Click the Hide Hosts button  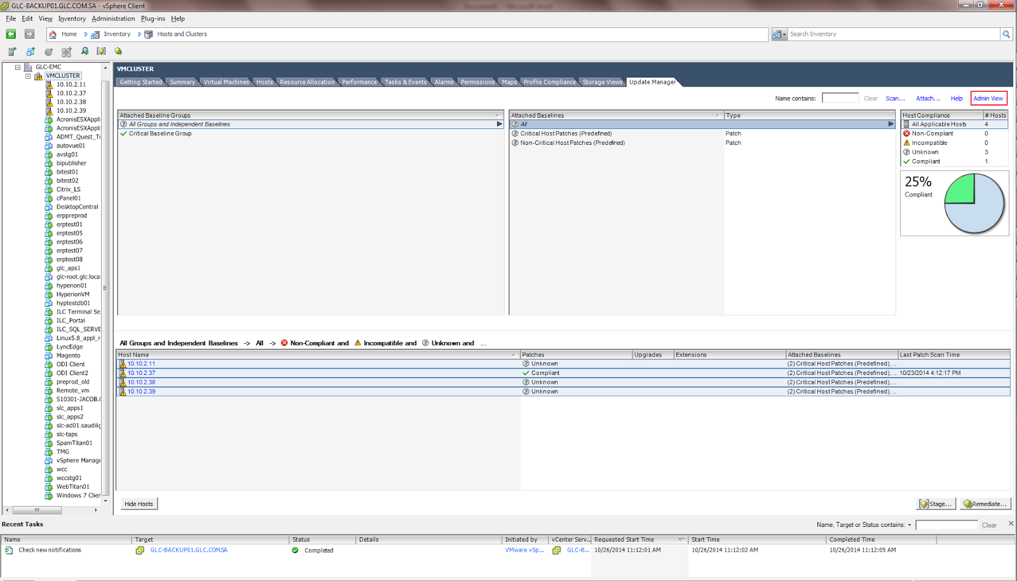pos(139,503)
